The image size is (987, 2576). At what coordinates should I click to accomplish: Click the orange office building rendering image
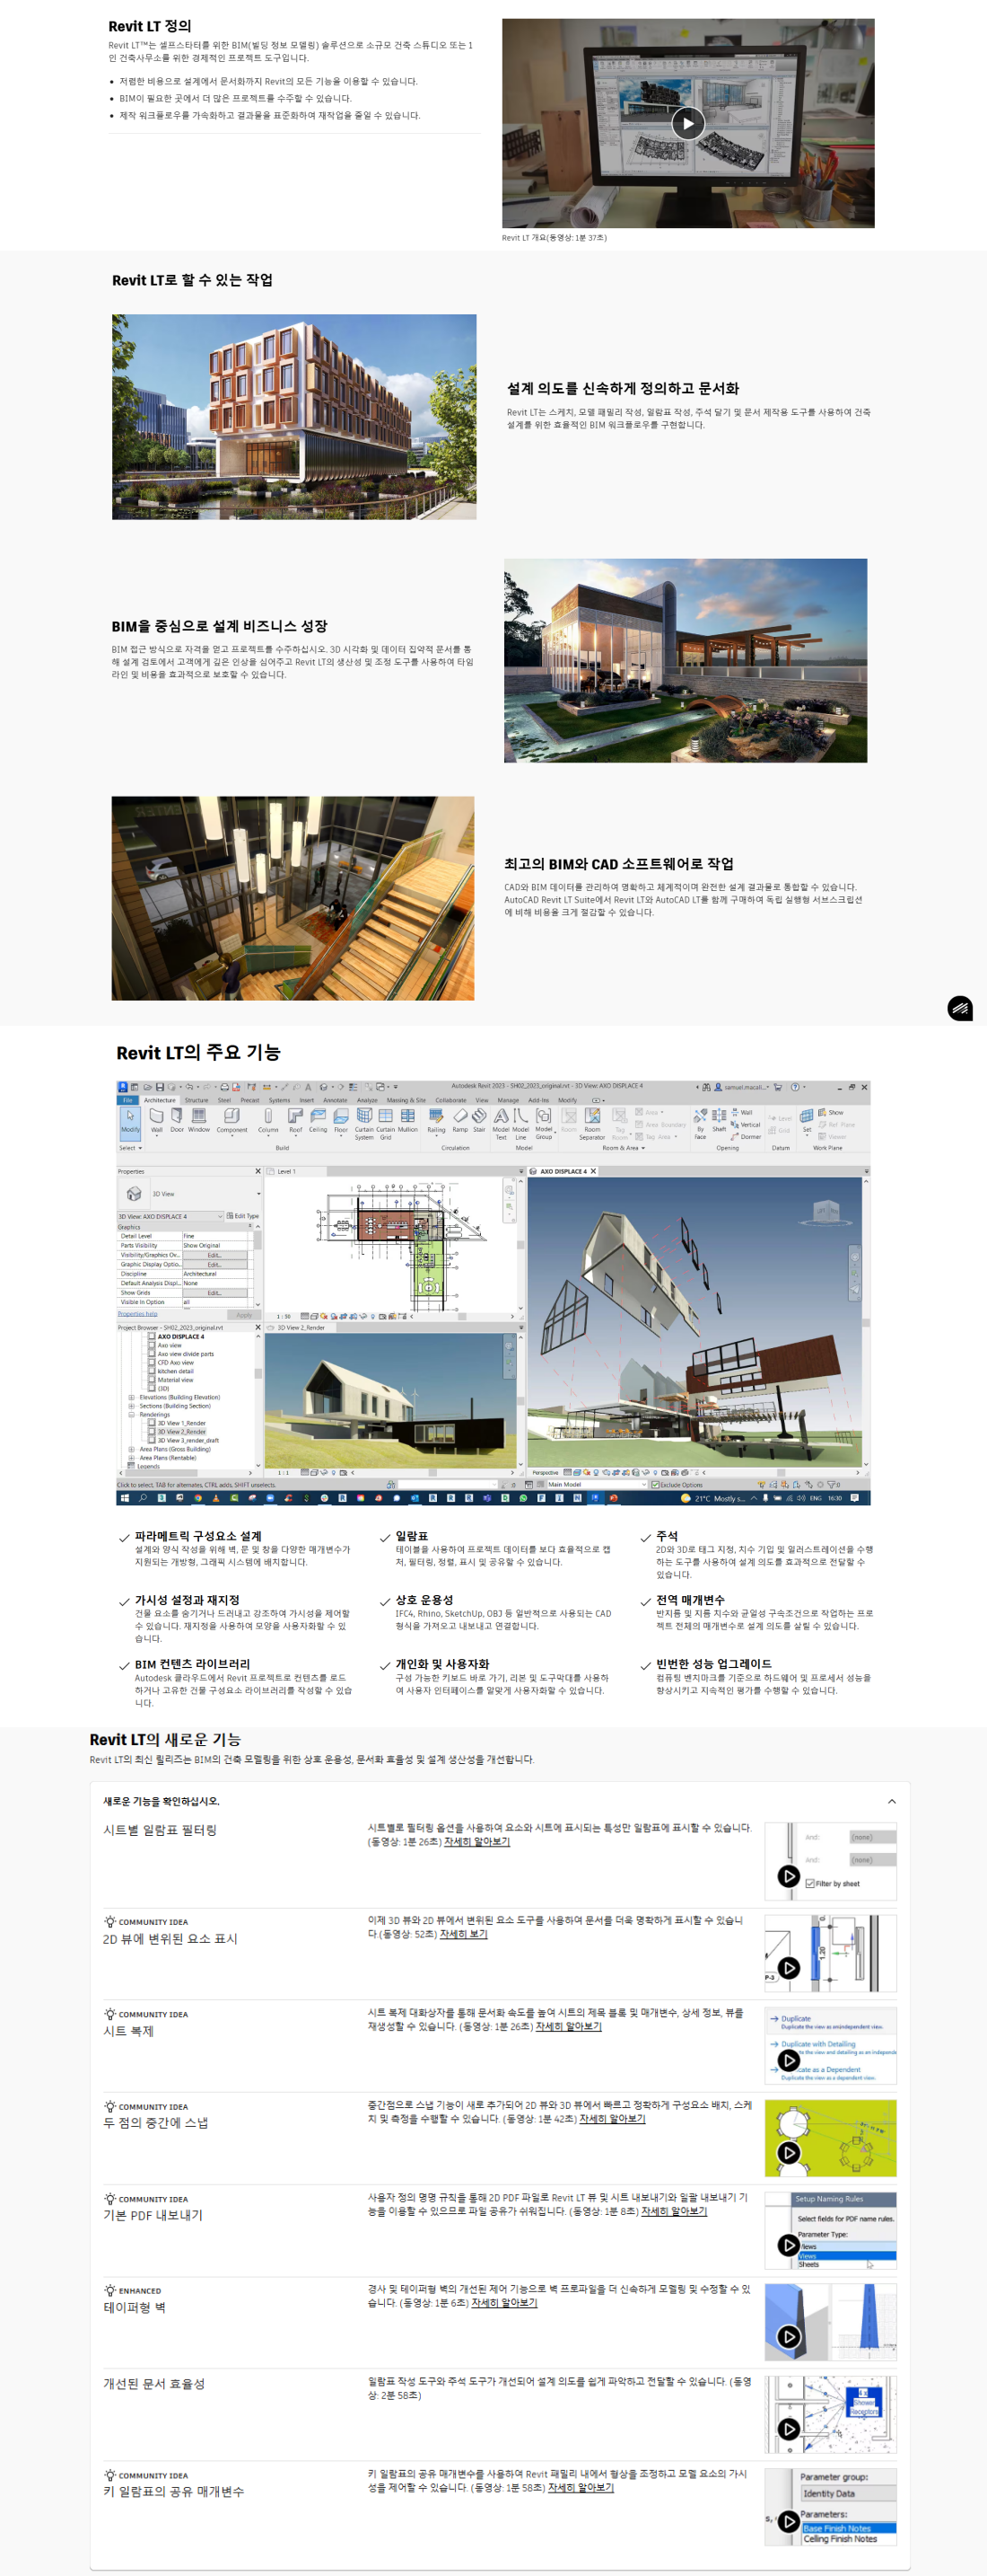point(293,417)
